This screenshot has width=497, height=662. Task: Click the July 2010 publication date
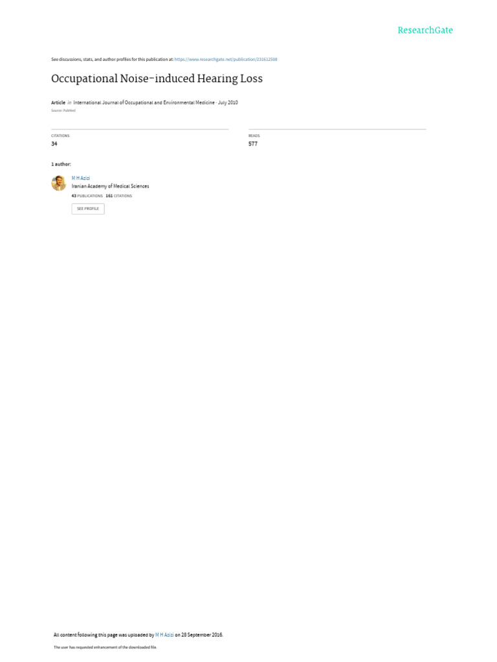pyautogui.click(x=228, y=103)
